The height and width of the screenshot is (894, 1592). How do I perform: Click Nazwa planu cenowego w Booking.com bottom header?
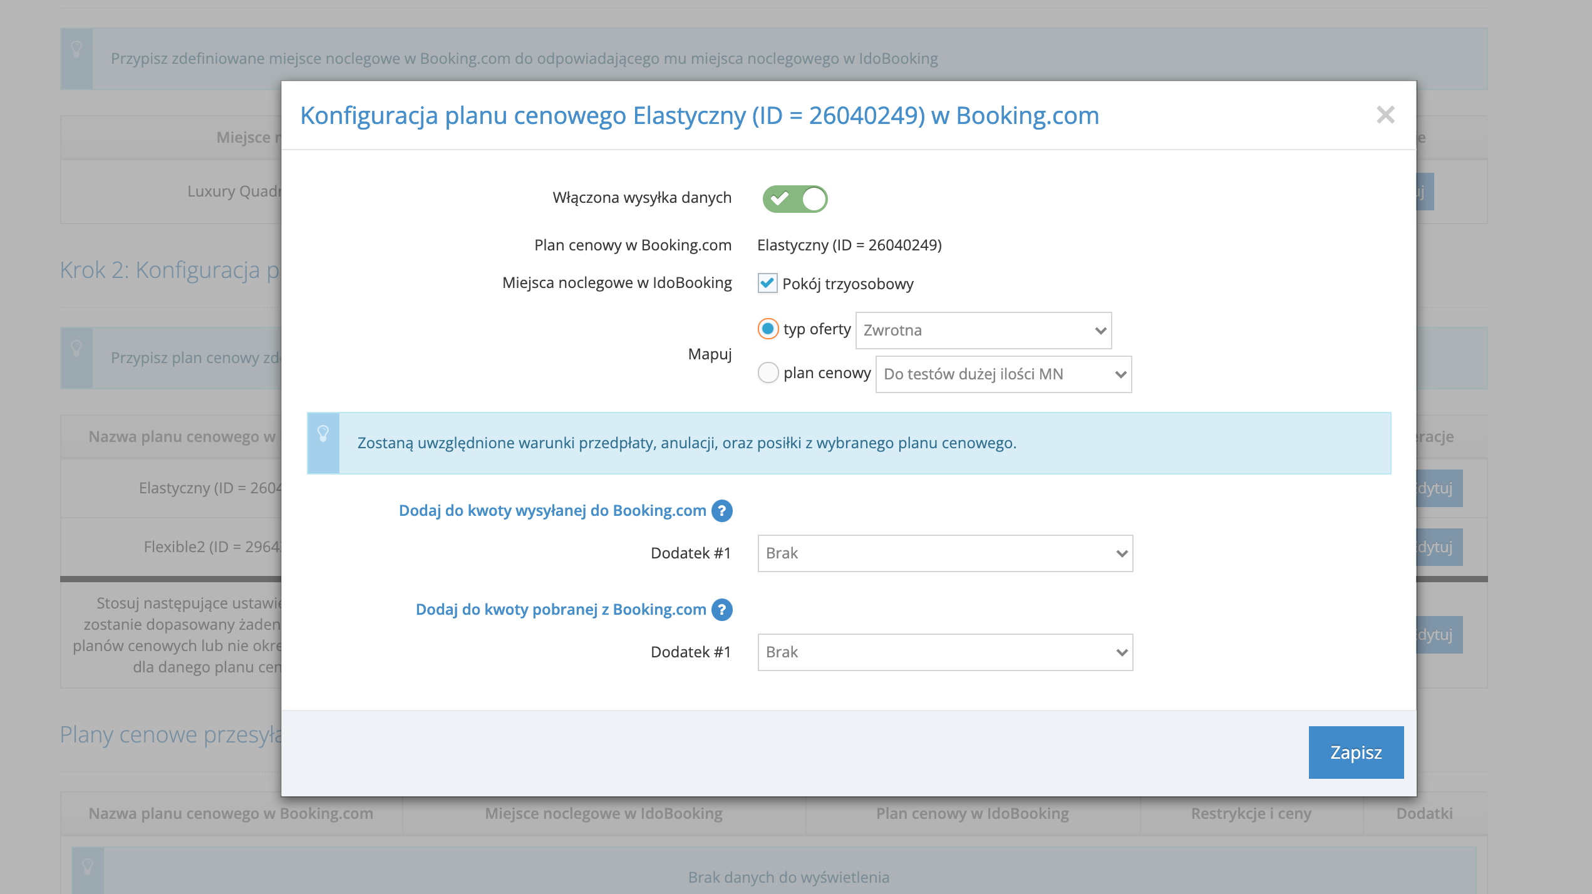pyautogui.click(x=230, y=813)
